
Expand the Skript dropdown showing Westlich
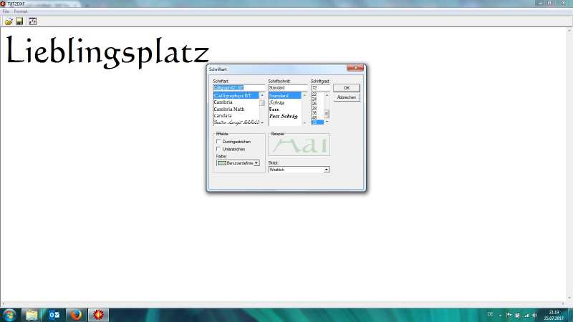coord(326,170)
